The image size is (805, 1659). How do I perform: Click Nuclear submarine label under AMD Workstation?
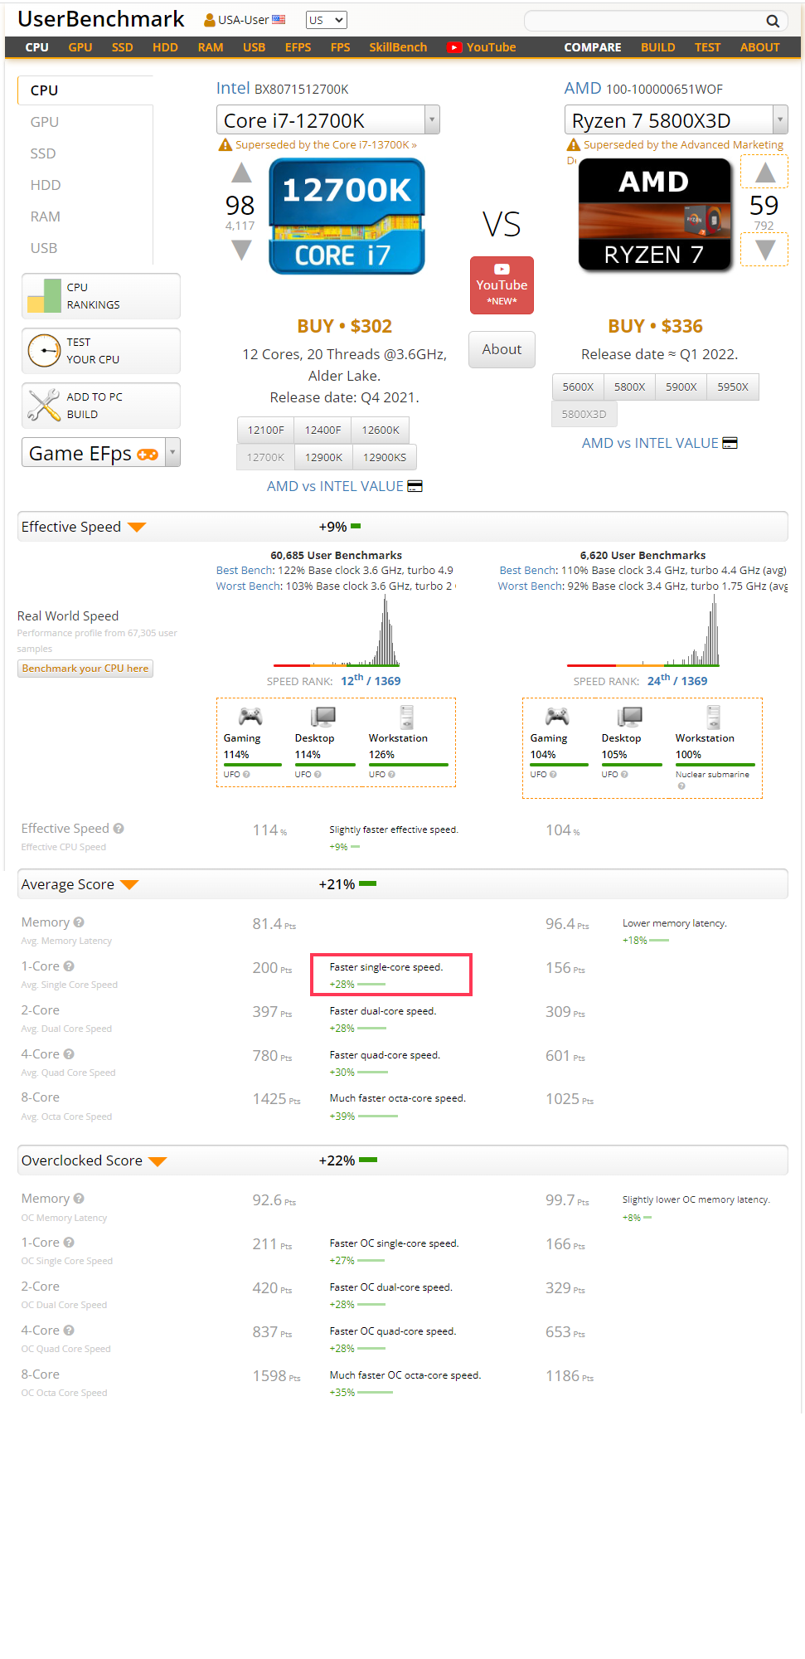tap(712, 775)
